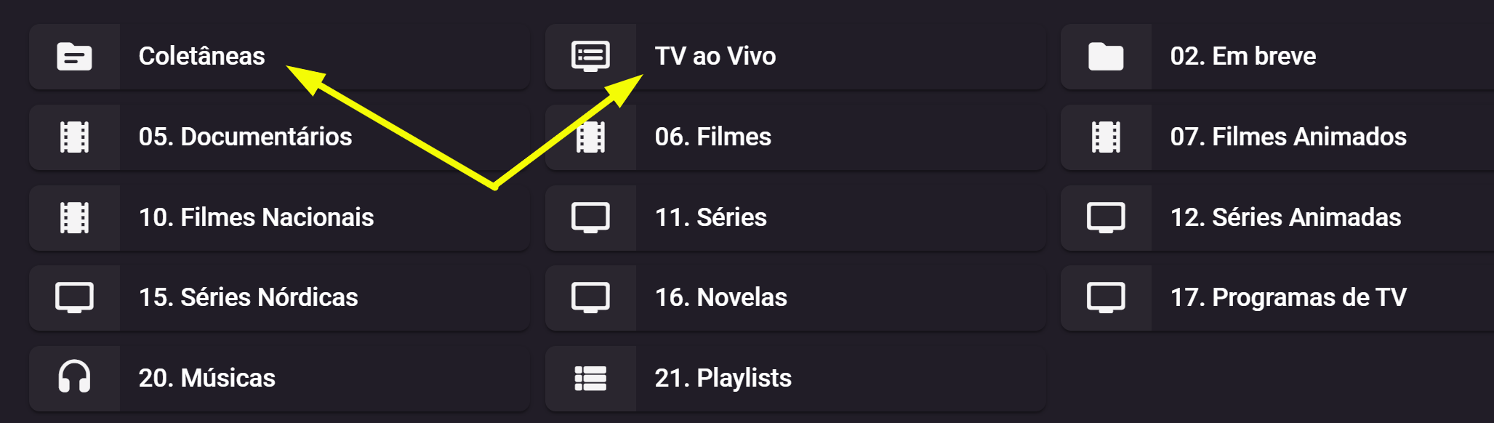Click the Coletâneas collections icon
Screen dimensions: 1494x423
click(74, 57)
